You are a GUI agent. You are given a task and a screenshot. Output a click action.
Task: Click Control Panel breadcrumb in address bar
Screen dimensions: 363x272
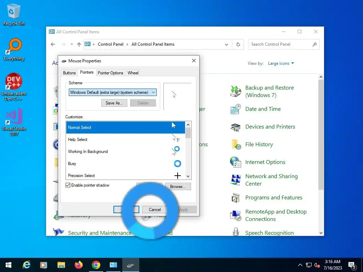111,44
